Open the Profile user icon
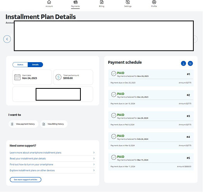 [x=154, y=2]
